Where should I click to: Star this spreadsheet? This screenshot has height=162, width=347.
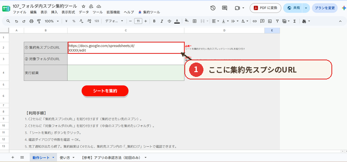(x=83, y=6)
